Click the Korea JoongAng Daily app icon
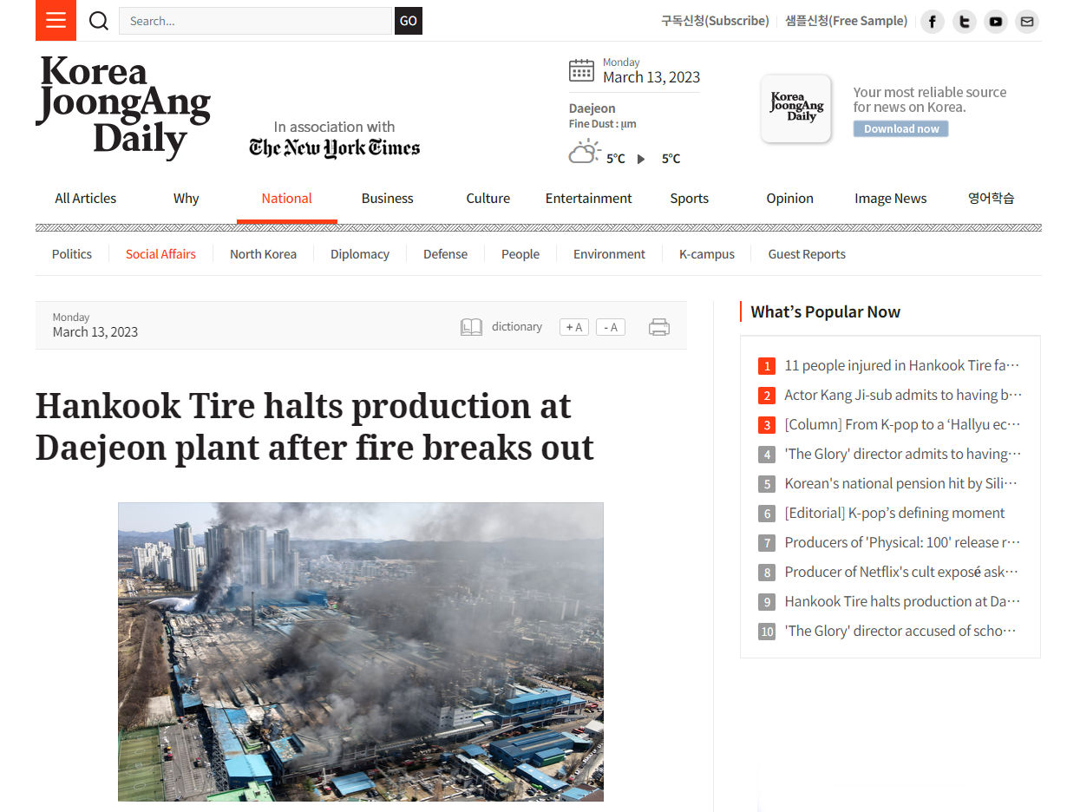Viewport: 1080px width, 812px height. coord(796,108)
